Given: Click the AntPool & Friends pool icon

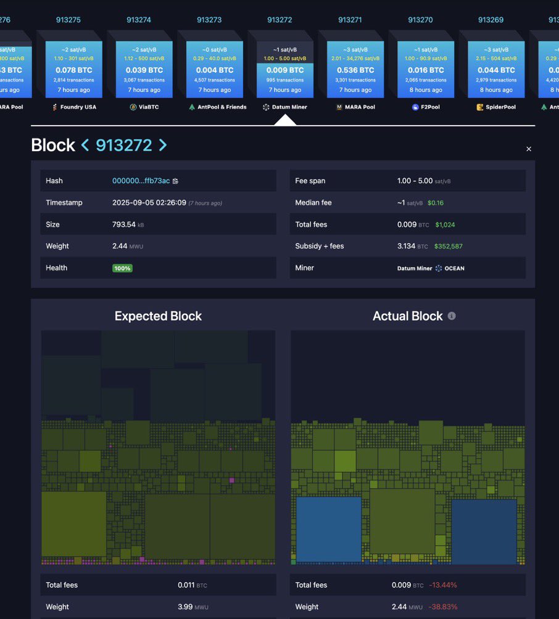Looking at the screenshot, I should [x=192, y=107].
